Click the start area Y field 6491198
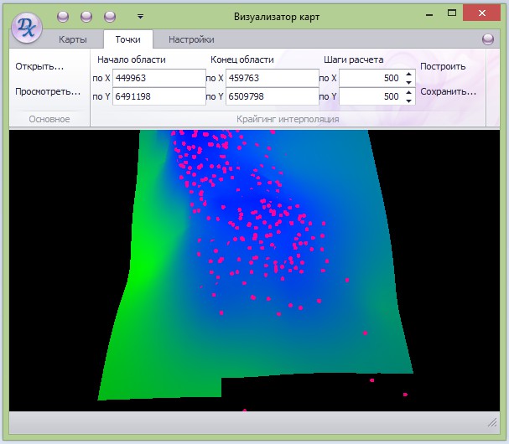This screenshot has height=444, width=509. [158, 96]
